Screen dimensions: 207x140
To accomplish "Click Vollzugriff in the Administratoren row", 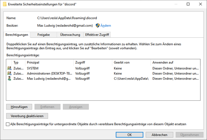I will [x=82, y=73].
